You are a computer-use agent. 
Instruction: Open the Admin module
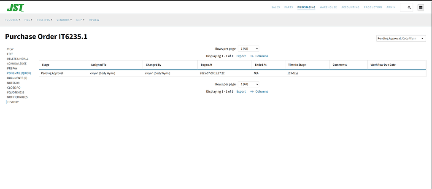(391, 8)
